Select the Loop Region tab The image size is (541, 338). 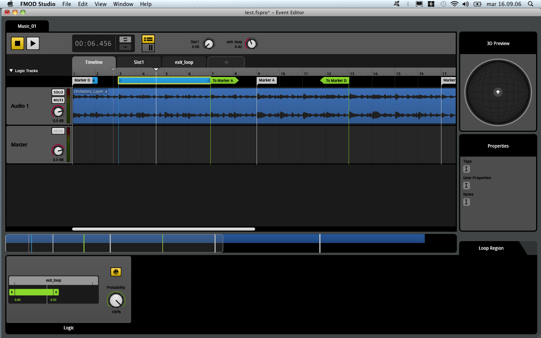click(x=491, y=248)
